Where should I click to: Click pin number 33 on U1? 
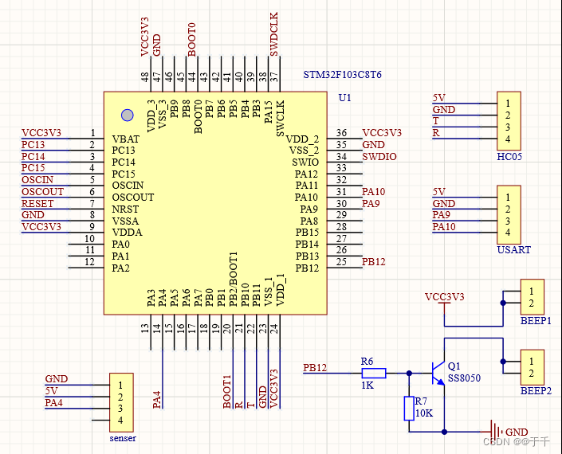(341, 168)
